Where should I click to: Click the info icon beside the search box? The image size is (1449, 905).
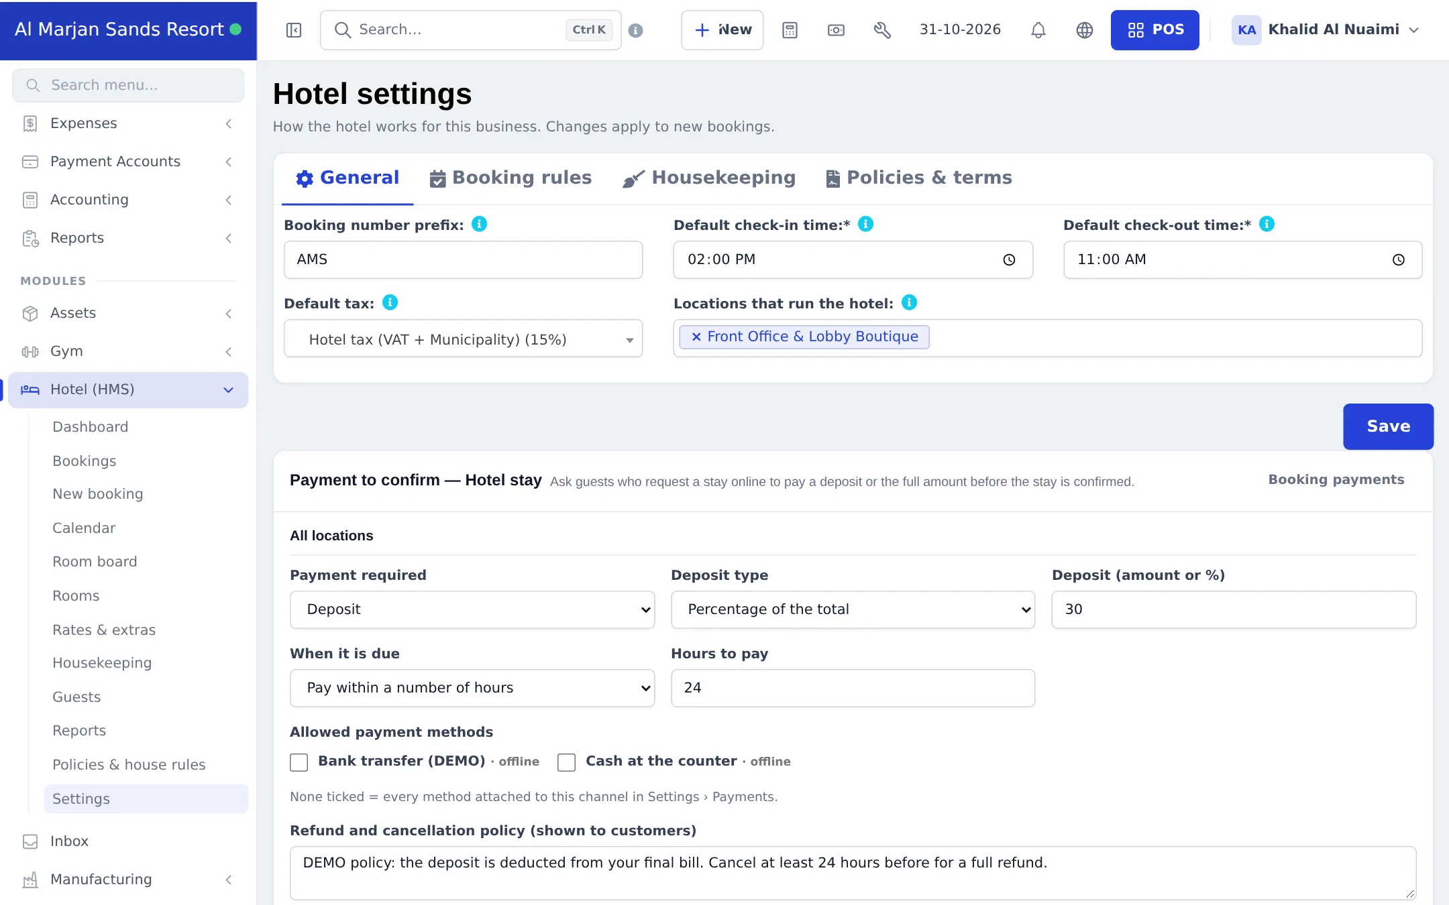636,30
